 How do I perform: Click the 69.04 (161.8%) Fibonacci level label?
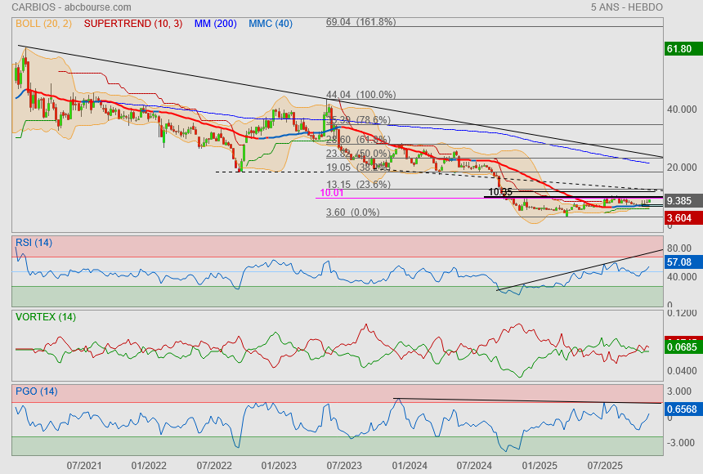(x=360, y=22)
